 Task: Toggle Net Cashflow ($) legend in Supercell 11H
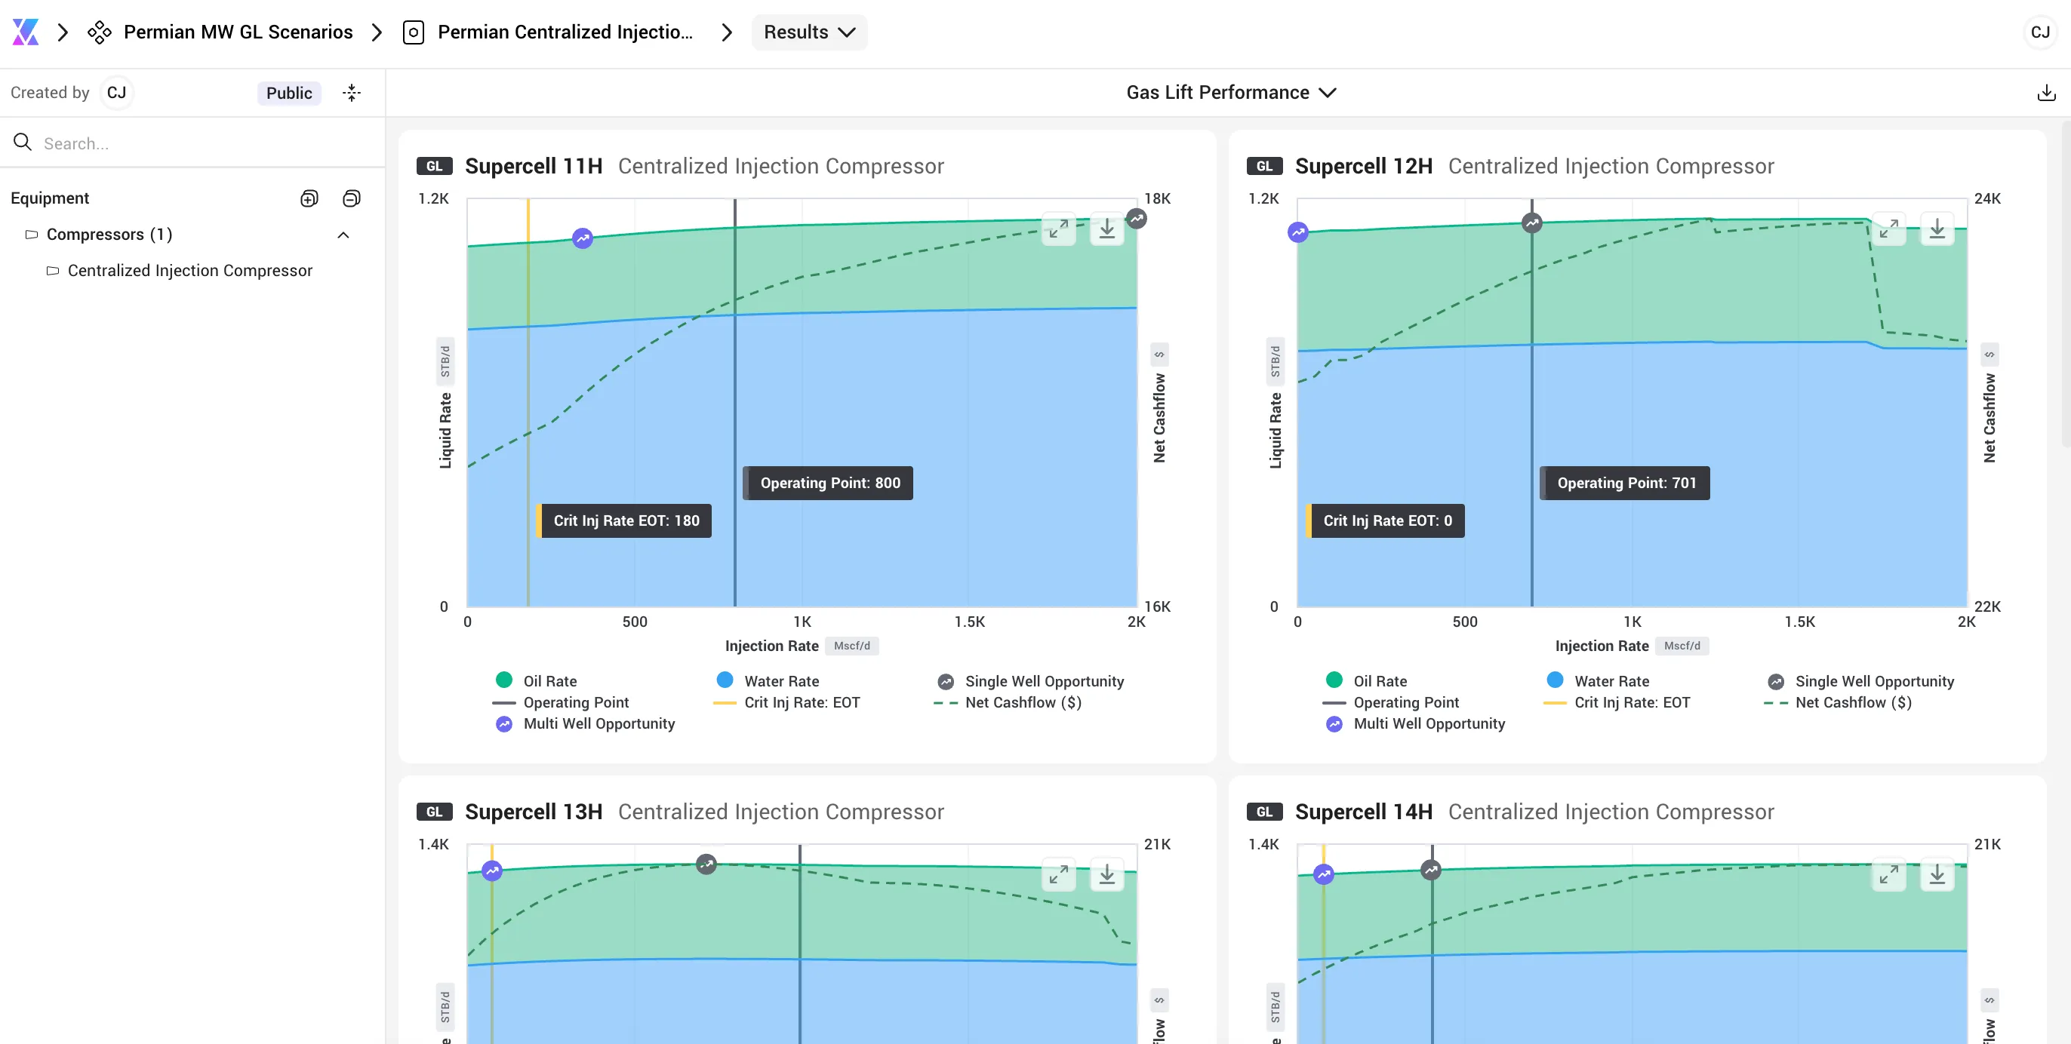click(1008, 702)
